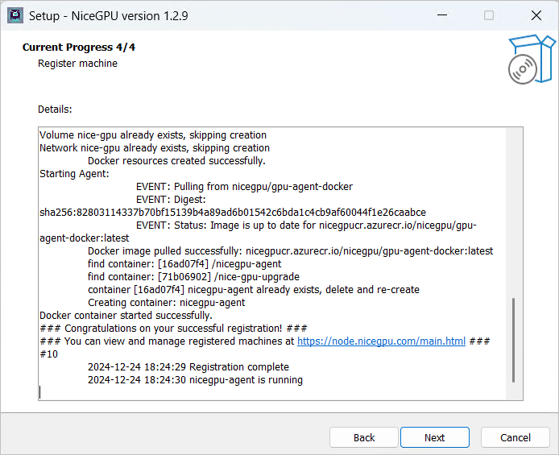Click the "Current Progress 4/4" heading
The image size is (559, 455).
79,48
